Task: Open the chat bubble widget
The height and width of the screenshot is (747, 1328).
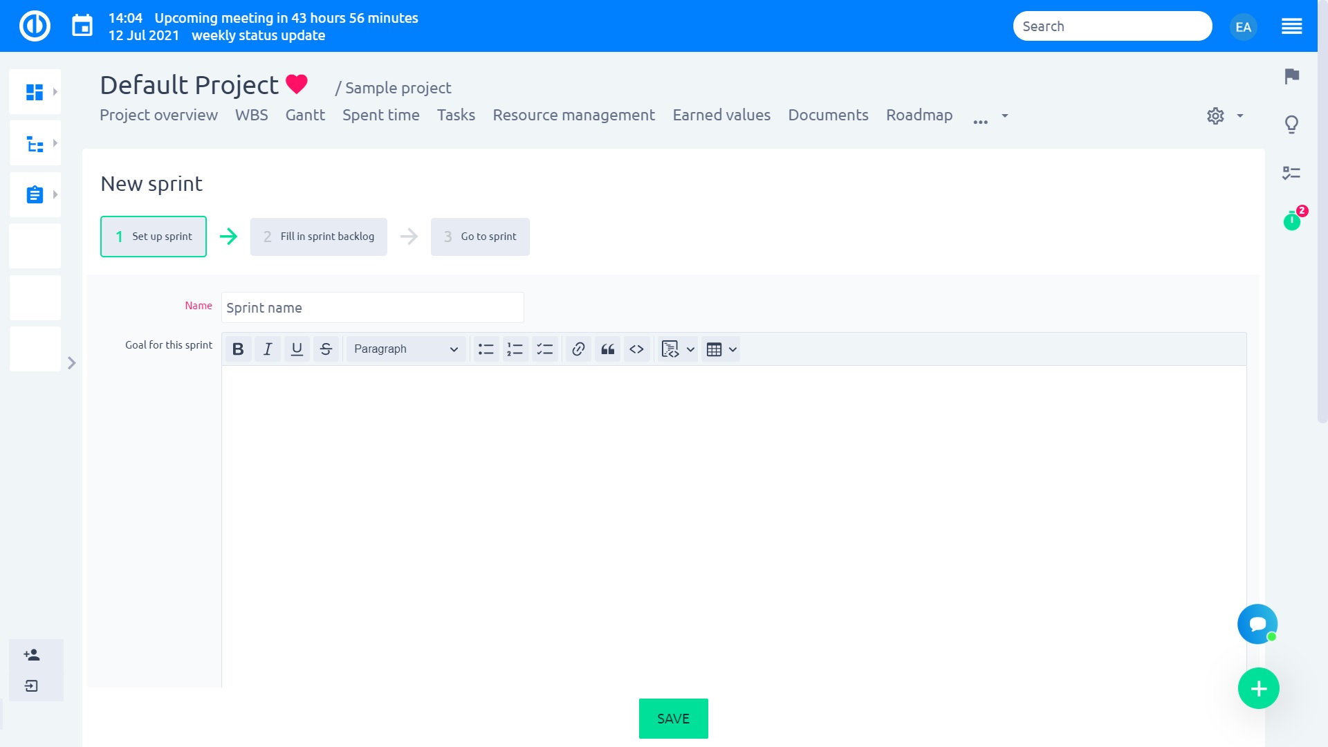Action: click(x=1257, y=624)
